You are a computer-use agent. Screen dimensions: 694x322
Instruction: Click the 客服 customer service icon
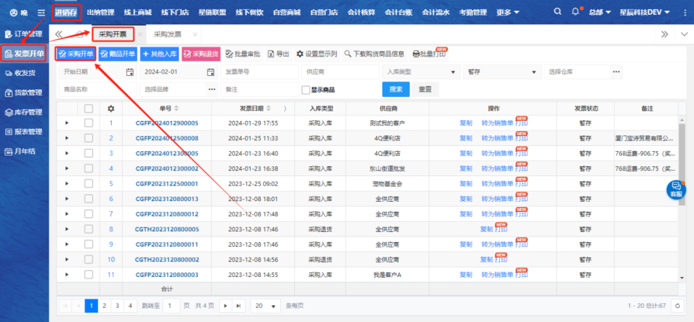676,189
